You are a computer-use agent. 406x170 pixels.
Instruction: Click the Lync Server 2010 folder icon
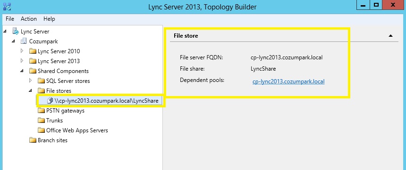click(x=33, y=51)
